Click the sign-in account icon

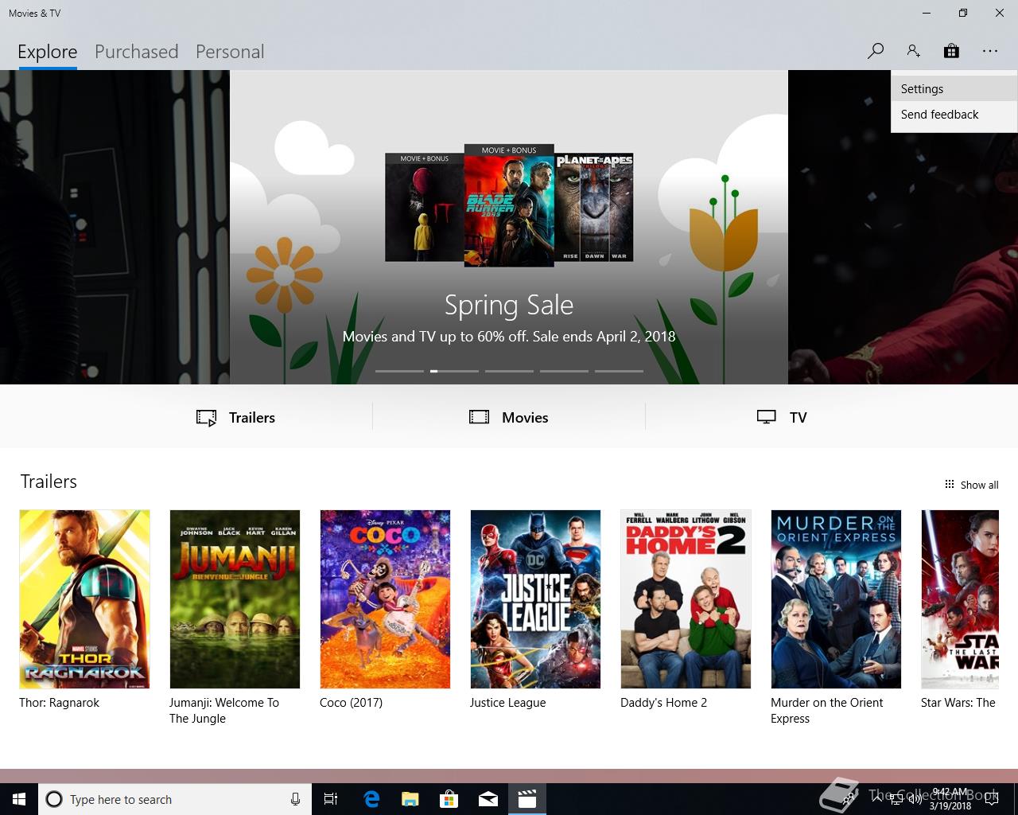(x=913, y=51)
